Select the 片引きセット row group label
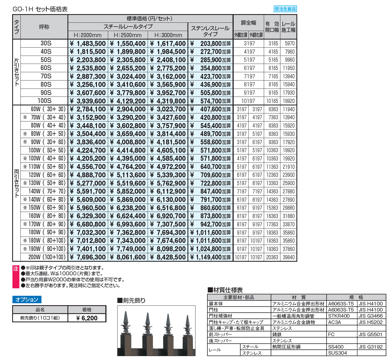The height and width of the screenshot is (363, 391). pos(16,72)
